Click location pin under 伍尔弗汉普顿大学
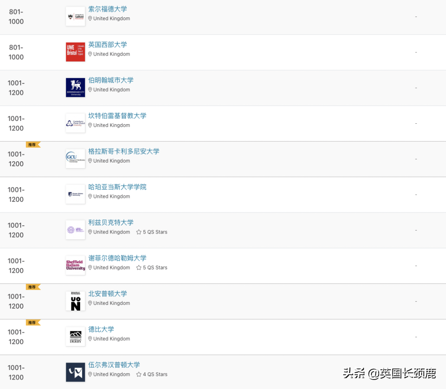The image size is (446, 389). (90, 374)
